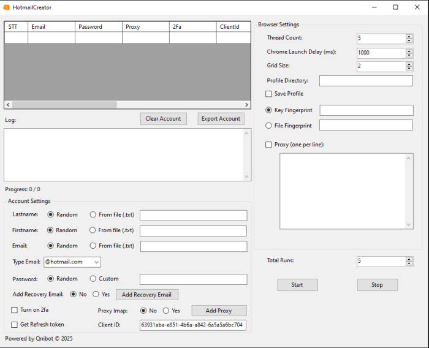The height and width of the screenshot is (348, 429).
Task: Click the Add Proxy button
Action: 219,311
